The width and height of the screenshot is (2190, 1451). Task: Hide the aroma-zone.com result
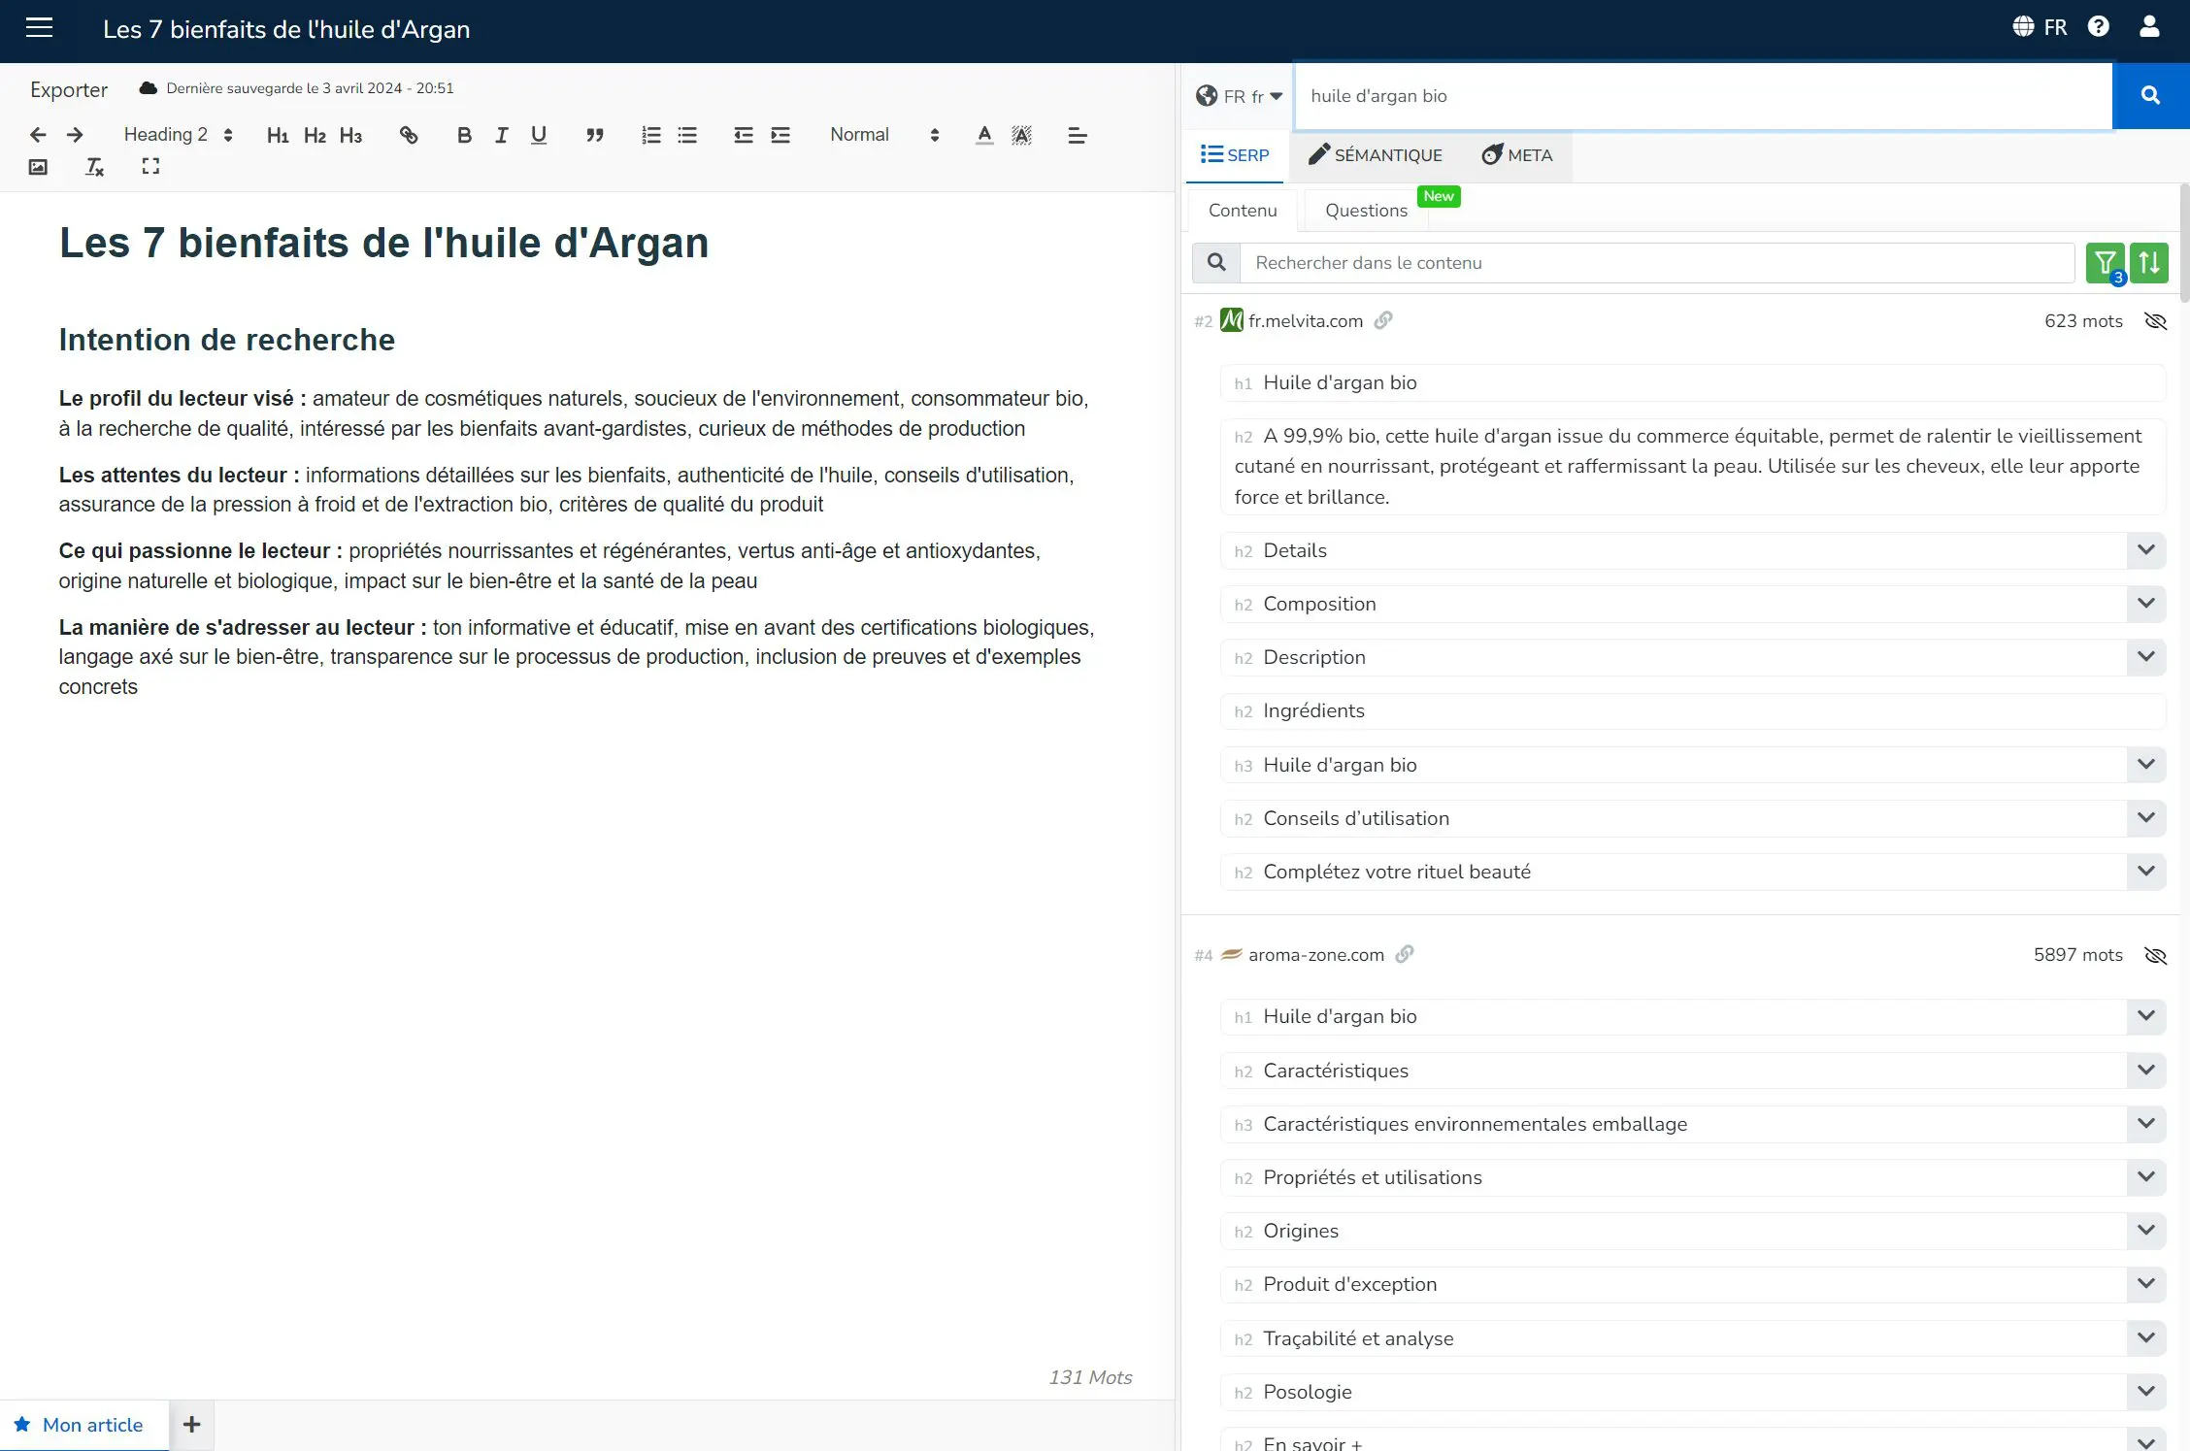pyautogui.click(x=2155, y=955)
